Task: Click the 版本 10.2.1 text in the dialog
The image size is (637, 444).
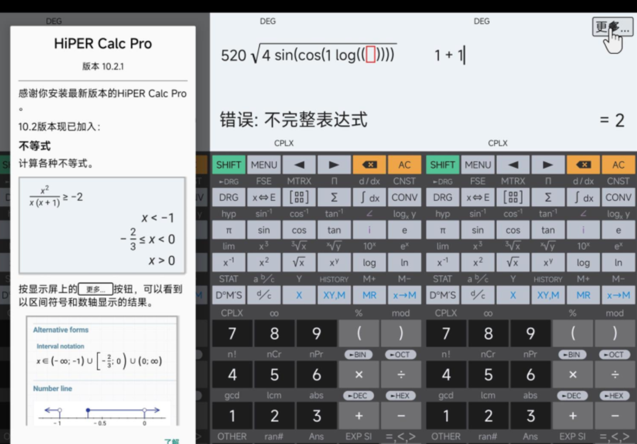Action: click(103, 66)
